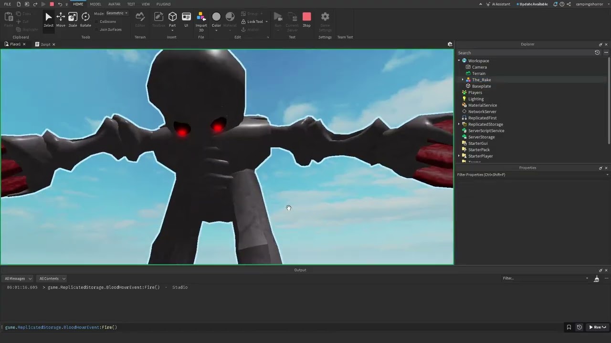
Task: Open the notifications bell
Action: point(555,4)
